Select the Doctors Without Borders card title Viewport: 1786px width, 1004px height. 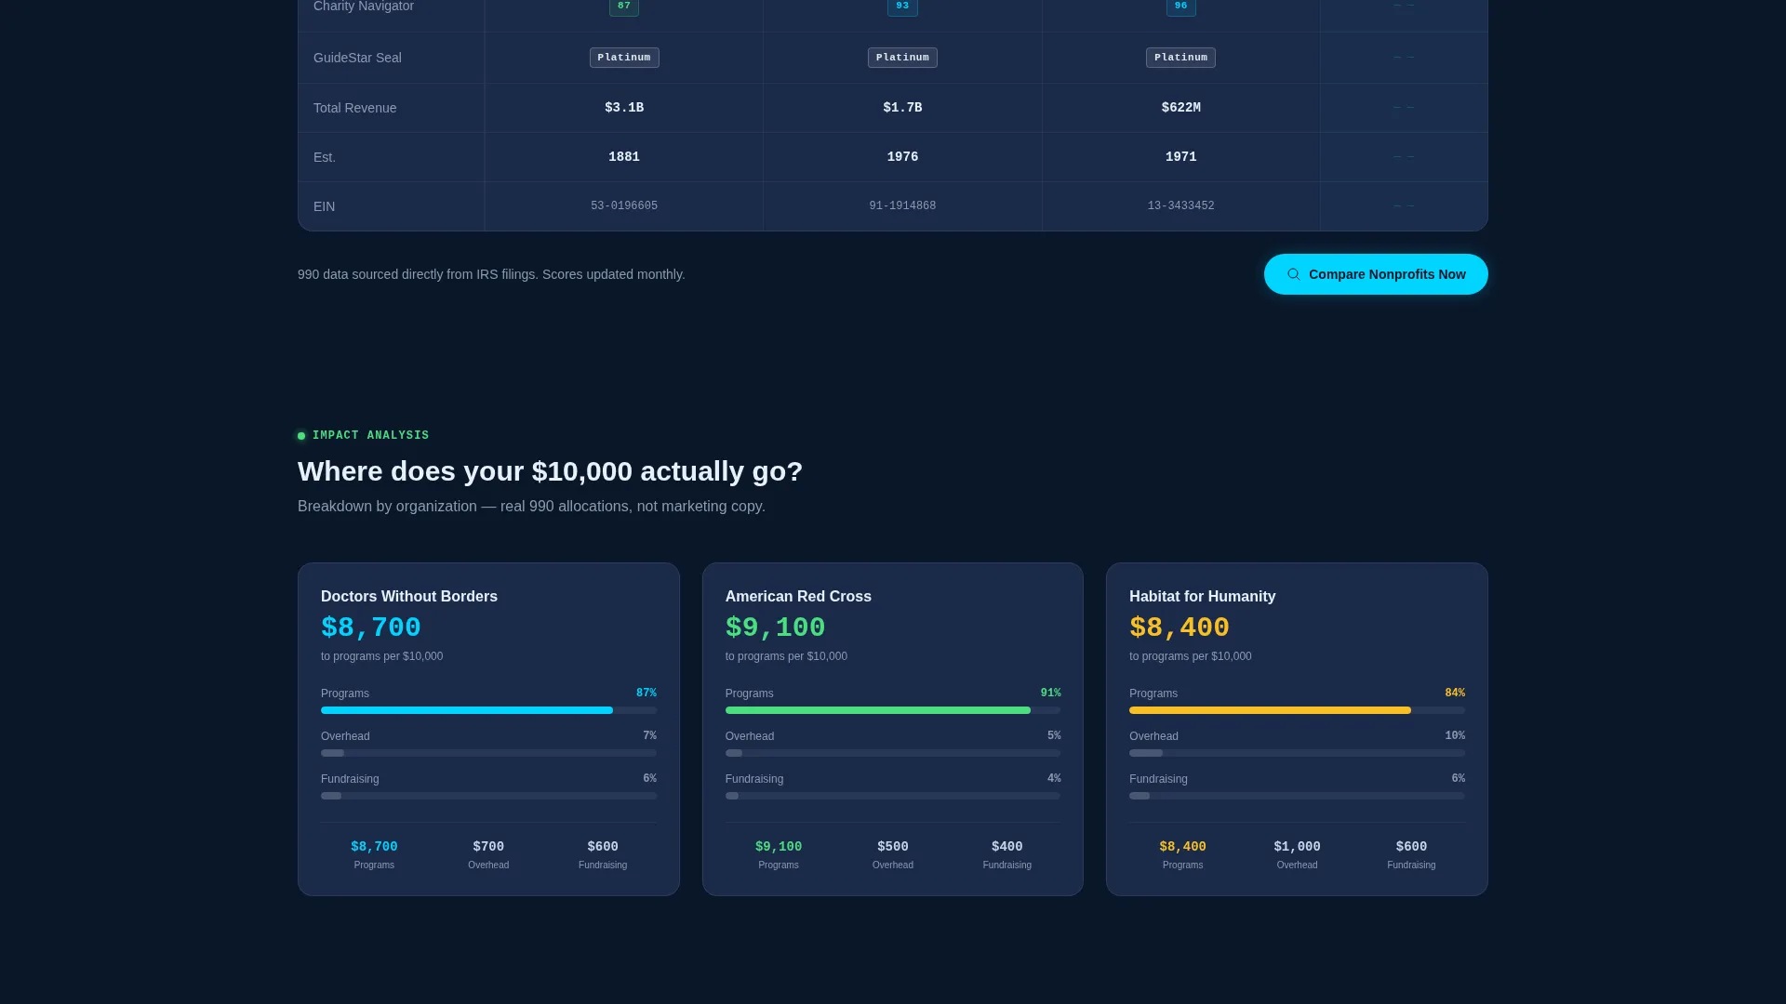(x=409, y=597)
